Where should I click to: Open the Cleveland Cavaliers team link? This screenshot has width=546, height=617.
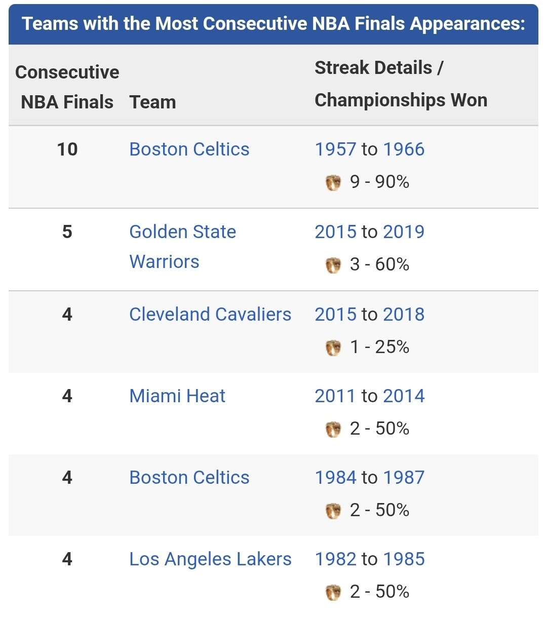(x=210, y=315)
